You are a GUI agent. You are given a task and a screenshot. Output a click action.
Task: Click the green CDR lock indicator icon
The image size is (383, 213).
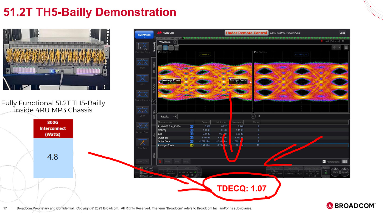(195, 172)
